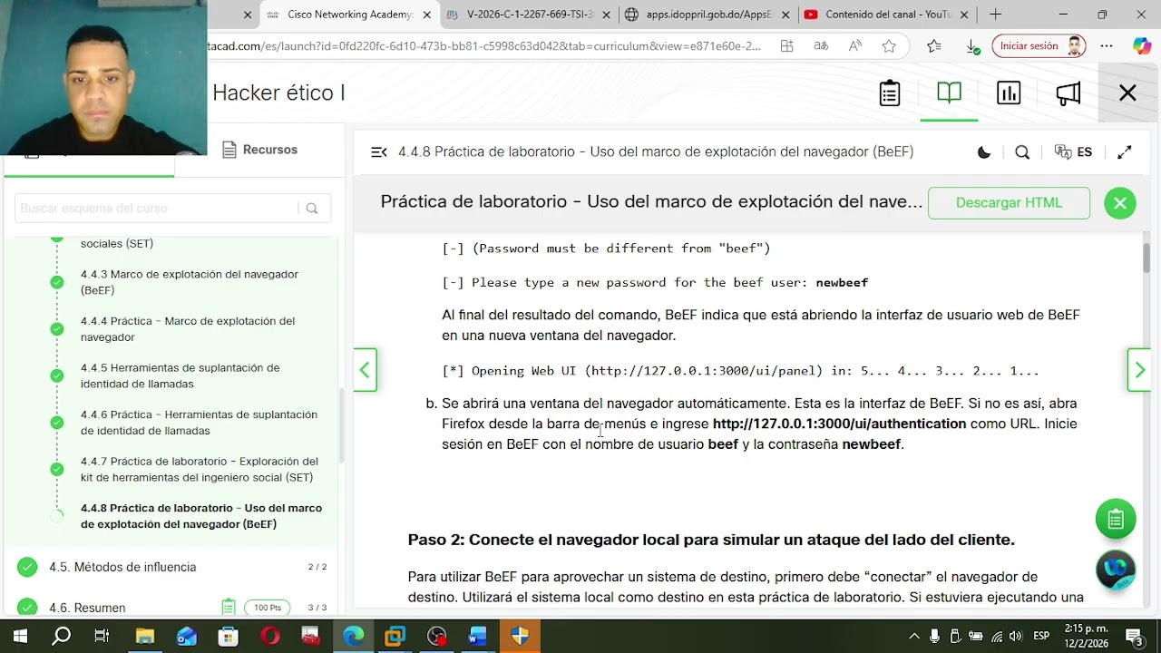Open 4.4.5 Herramientas de suplantación de identidad
The width and height of the screenshot is (1161, 653).
(x=180, y=376)
